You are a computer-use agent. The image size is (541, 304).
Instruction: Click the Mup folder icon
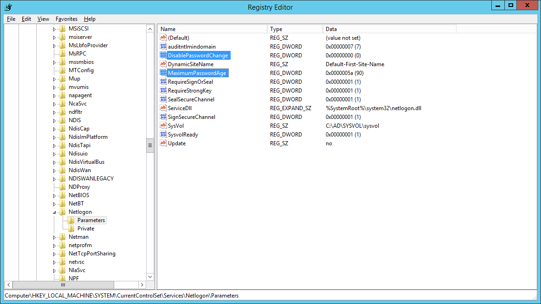pyautogui.click(x=63, y=78)
